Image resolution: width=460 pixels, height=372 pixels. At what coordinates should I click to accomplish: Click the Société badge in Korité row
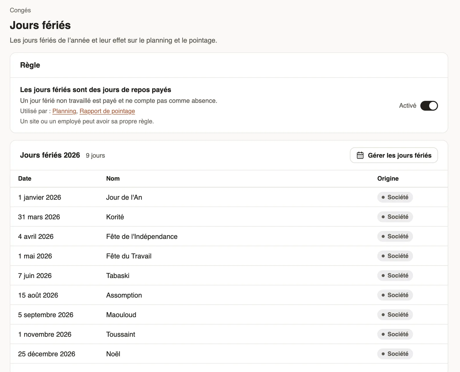395,217
